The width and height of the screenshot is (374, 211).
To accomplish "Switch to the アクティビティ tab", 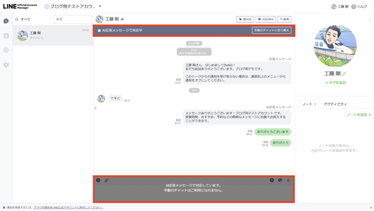I will (x=335, y=104).
